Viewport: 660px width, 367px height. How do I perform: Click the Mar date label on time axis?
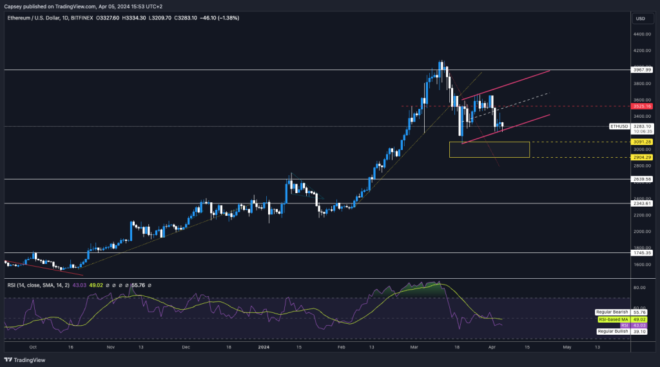(414, 347)
